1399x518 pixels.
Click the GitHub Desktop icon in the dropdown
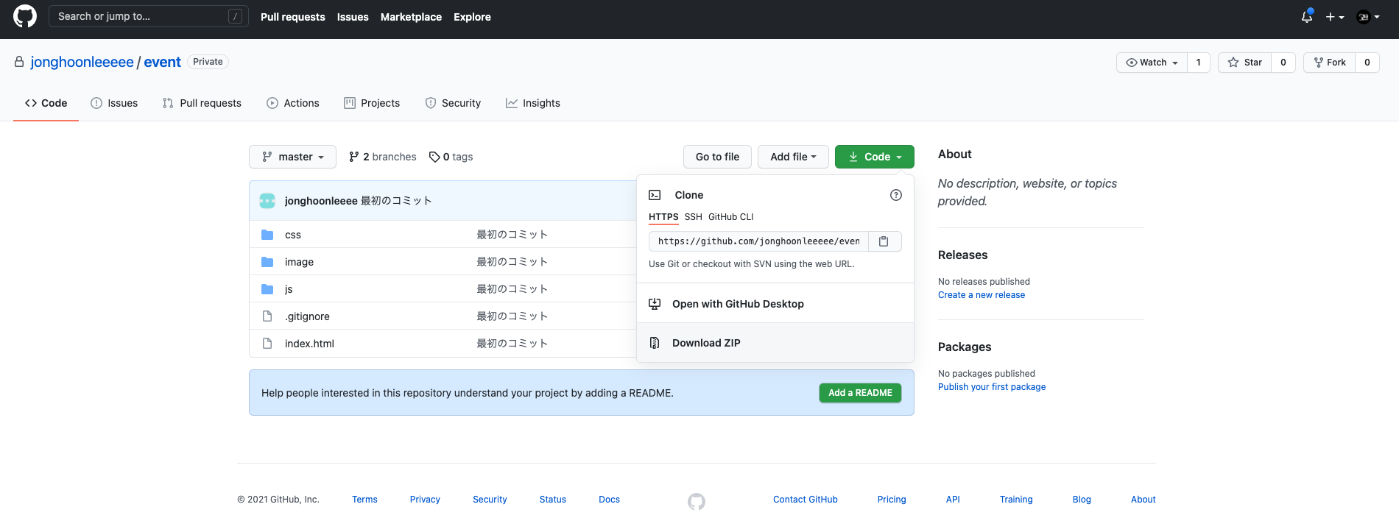coord(655,304)
